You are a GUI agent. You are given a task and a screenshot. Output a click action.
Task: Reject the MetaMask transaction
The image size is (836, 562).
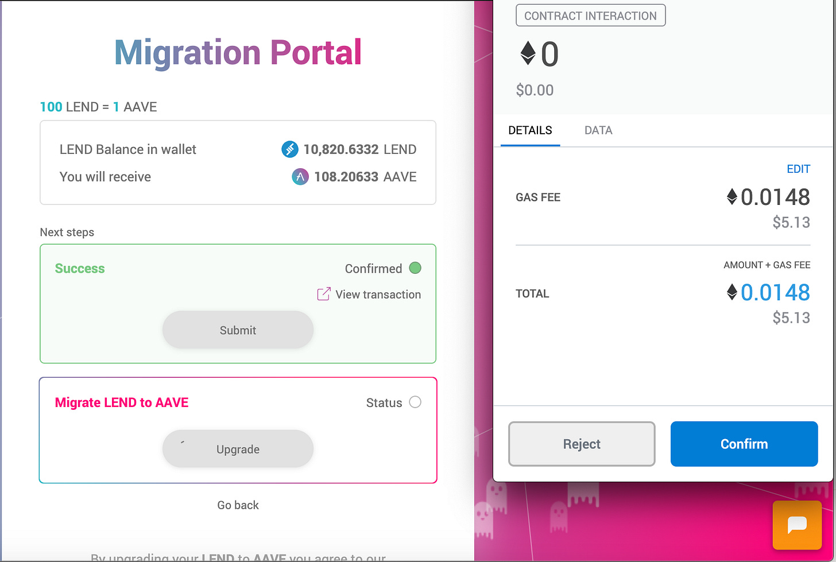[x=582, y=444]
